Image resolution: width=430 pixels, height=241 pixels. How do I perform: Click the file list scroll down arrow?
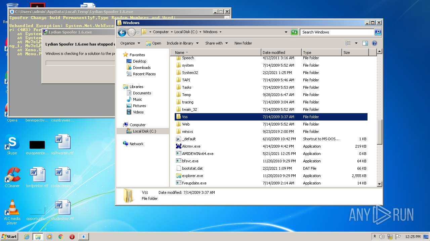pyautogui.click(x=380, y=184)
